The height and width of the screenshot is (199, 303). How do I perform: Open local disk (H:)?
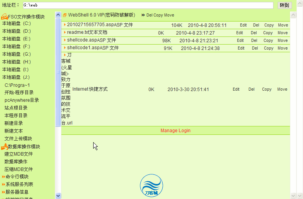[16, 62]
